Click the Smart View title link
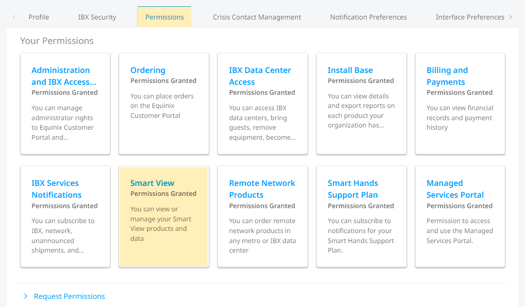The height and width of the screenshot is (307, 525). pyautogui.click(x=152, y=183)
